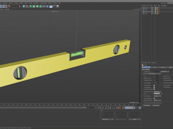Viewport: 173px width, 129px height.
Task: Open the View Clipping dropdown
Action: pyautogui.click(x=157, y=96)
